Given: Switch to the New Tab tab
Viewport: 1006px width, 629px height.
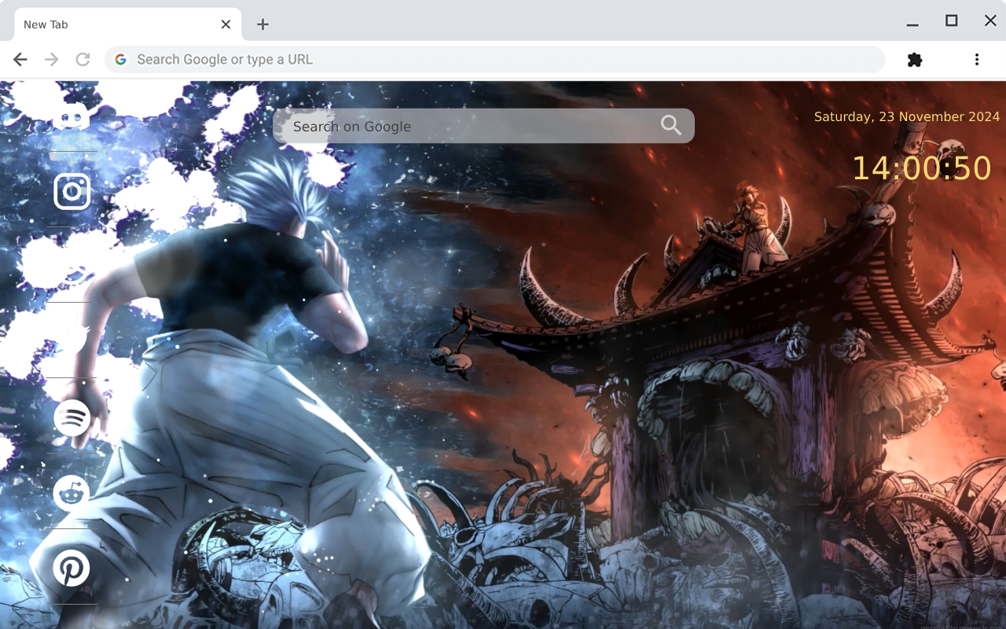Looking at the screenshot, I should [x=110, y=24].
